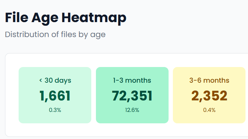Screen dimensions: 248x139
Task: Click the '< 30 days' label
Action: click(x=55, y=81)
